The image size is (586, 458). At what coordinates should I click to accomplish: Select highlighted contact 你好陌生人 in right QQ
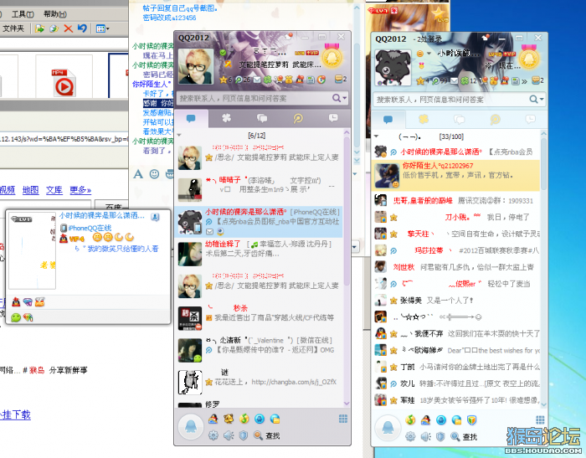456,175
